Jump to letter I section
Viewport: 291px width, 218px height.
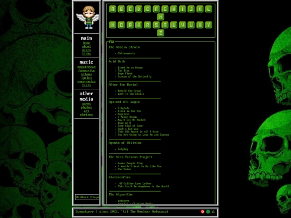tap(183, 9)
